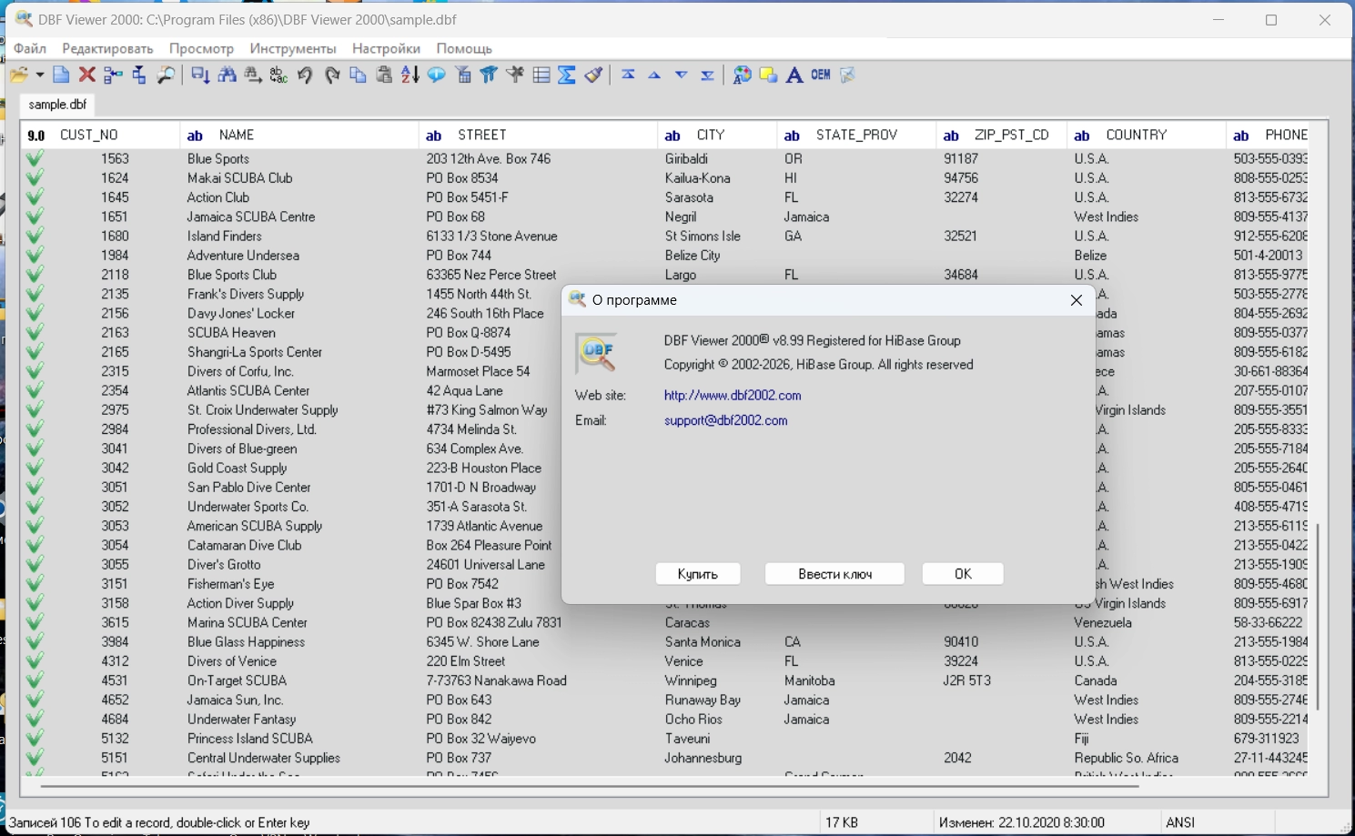Click the open file folder icon

(x=18, y=76)
